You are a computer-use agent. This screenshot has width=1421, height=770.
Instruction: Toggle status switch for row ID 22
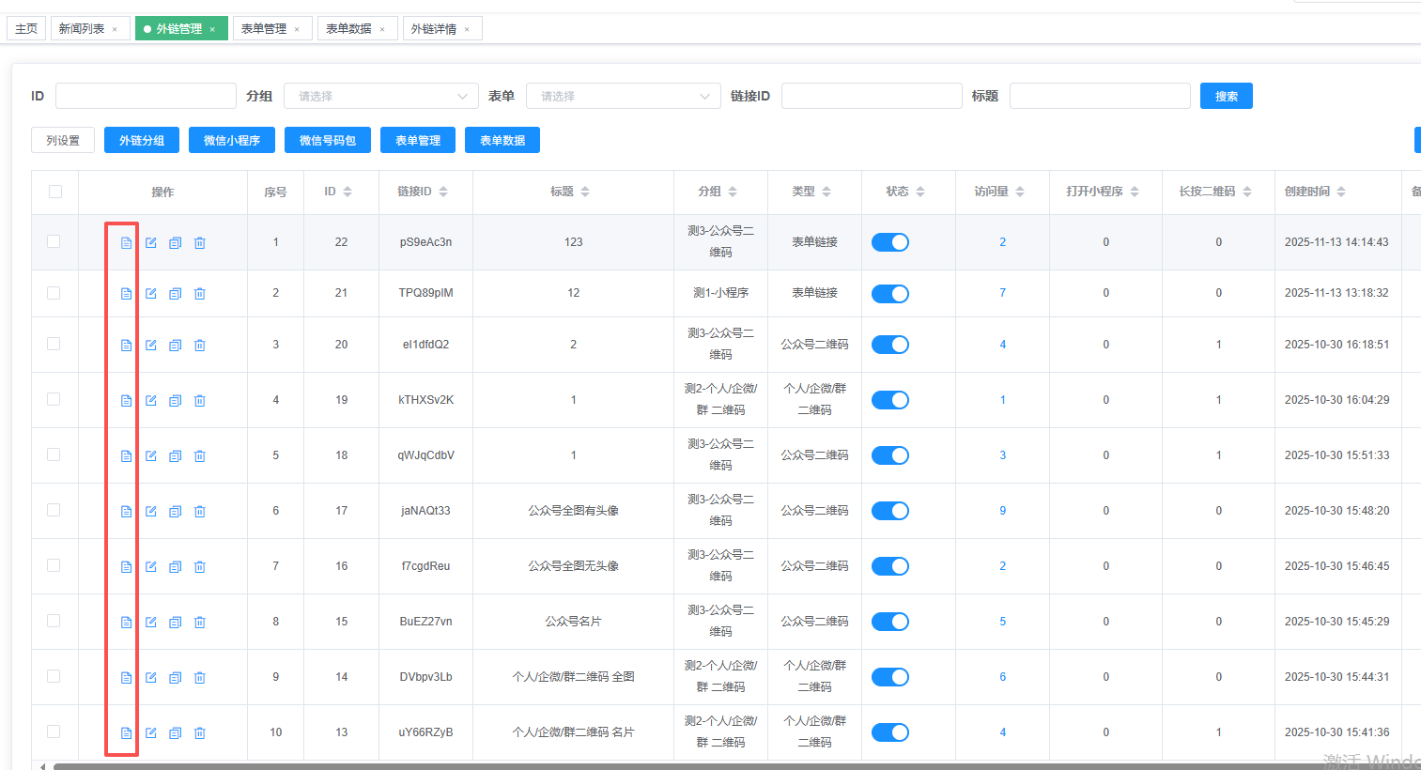889,242
